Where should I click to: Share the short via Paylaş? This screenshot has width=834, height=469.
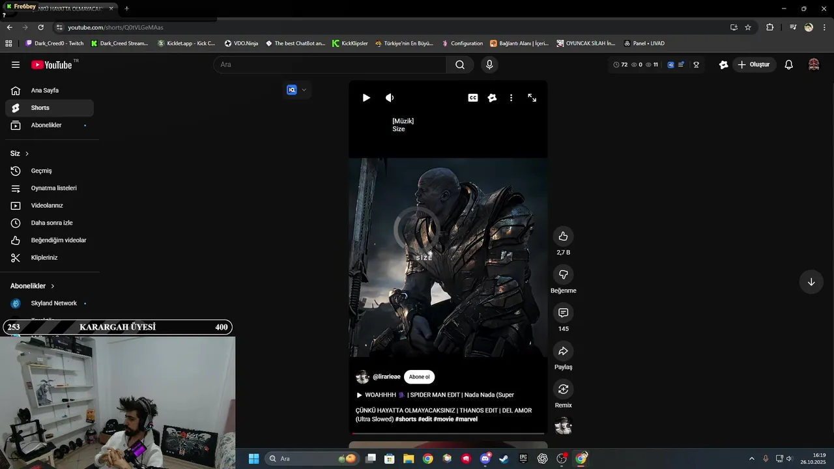(564, 351)
